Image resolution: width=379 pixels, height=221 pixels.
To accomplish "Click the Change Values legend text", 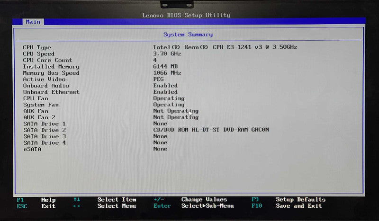I will coord(204,200).
